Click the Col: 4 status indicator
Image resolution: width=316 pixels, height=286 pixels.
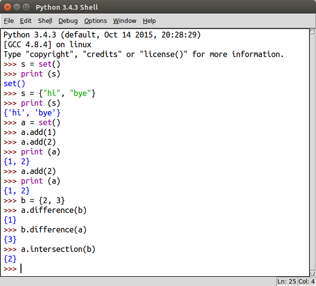pos(306,281)
